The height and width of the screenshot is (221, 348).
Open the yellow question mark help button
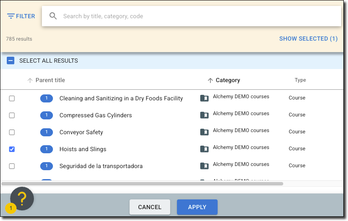(22, 198)
